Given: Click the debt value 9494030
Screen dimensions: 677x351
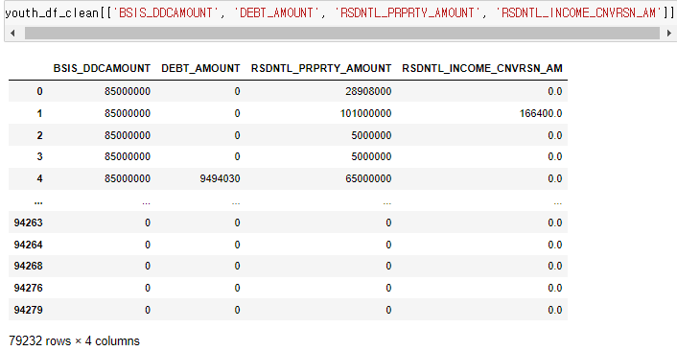Looking at the screenshot, I should [x=220, y=178].
